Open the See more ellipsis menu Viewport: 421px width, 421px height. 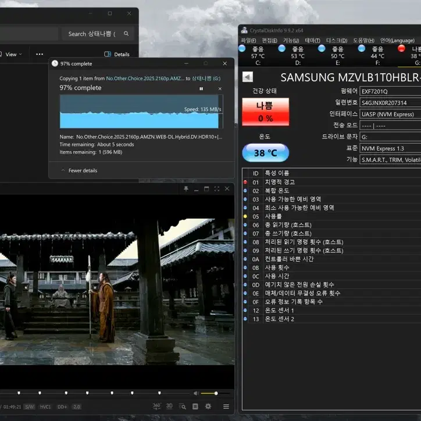click(x=40, y=54)
